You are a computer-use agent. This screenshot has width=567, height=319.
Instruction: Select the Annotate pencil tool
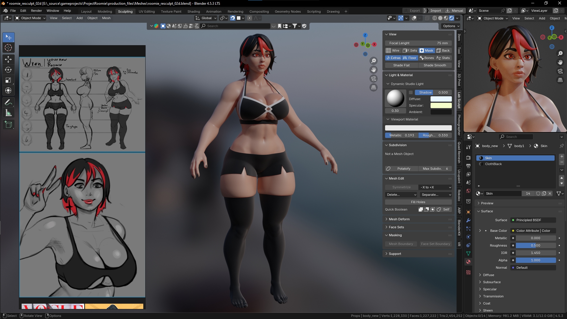8,102
